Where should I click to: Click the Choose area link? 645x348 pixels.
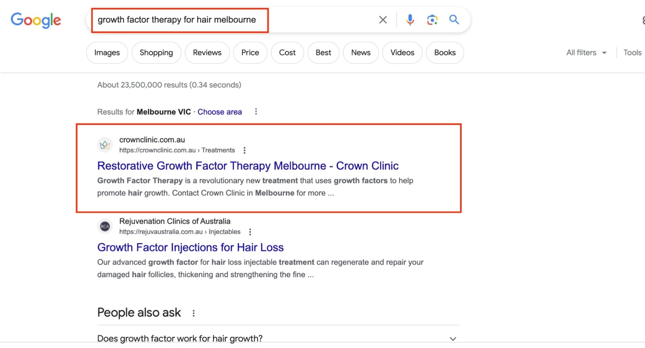coord(220,112)
